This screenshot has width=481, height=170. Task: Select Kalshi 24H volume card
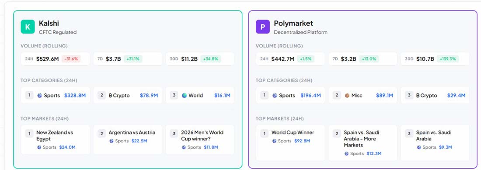56,59
